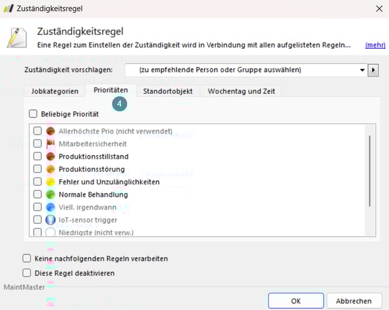Click the MaintMaster logo in title bar

[x=9, y=9]
